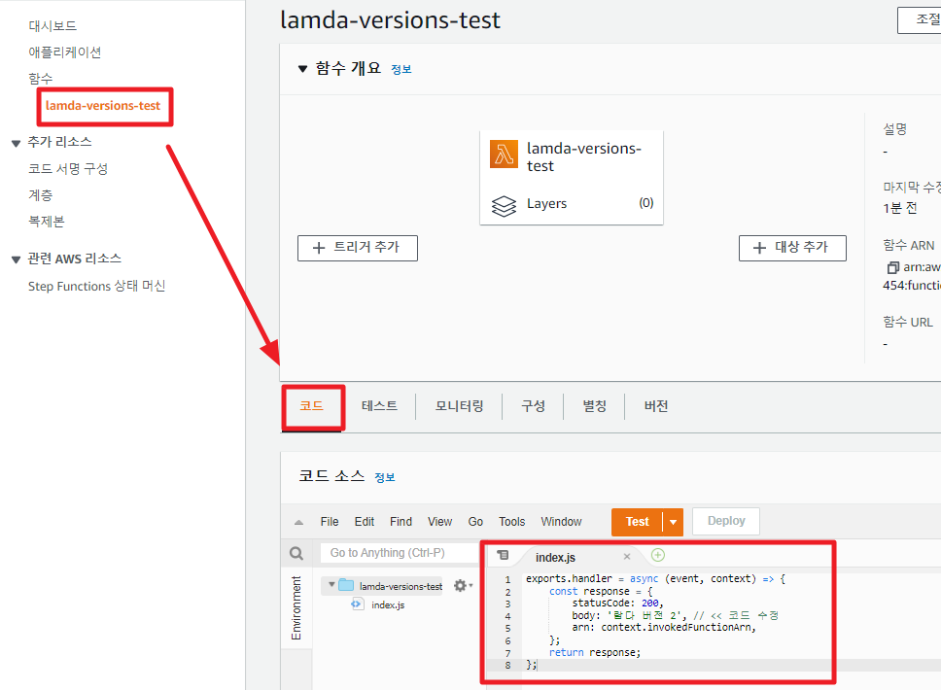Open the gear dropdown arrow in file tree
This screenshot has width=941, height=690.
(471, 586)
